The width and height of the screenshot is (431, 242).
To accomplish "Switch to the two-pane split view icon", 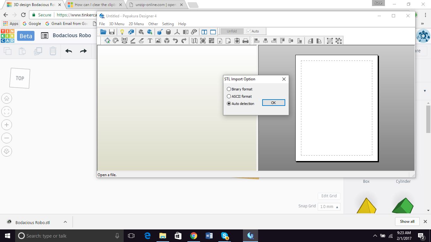I will tap(204, 32).
